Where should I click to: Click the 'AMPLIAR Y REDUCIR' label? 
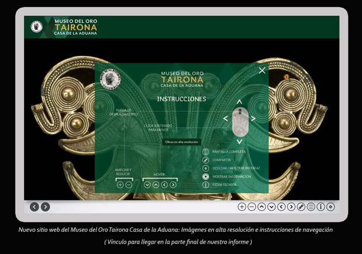pos(123,172)
